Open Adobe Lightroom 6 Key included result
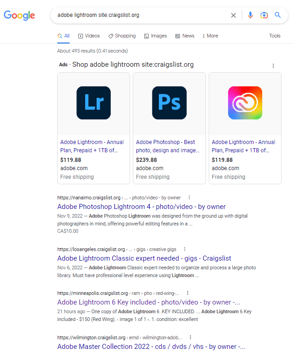This screenshot has width=293, height=353. tap(148, 302)
